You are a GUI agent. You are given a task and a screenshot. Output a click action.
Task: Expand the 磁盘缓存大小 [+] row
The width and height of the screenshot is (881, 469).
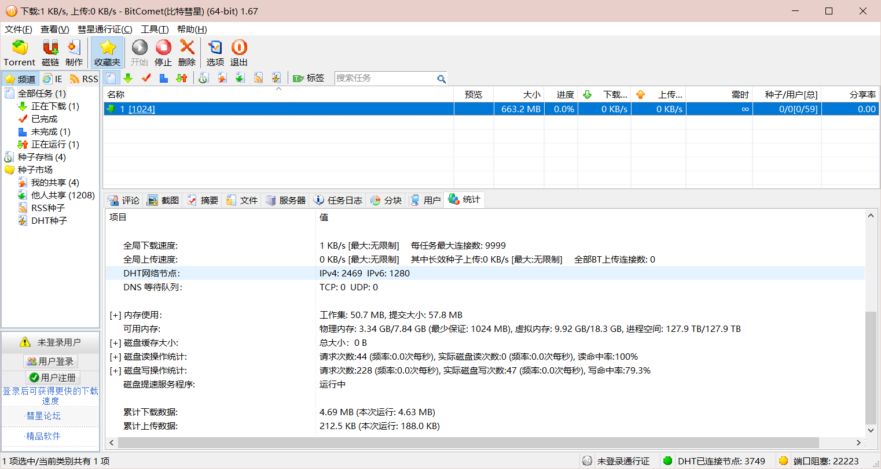(x=115, y=343)
